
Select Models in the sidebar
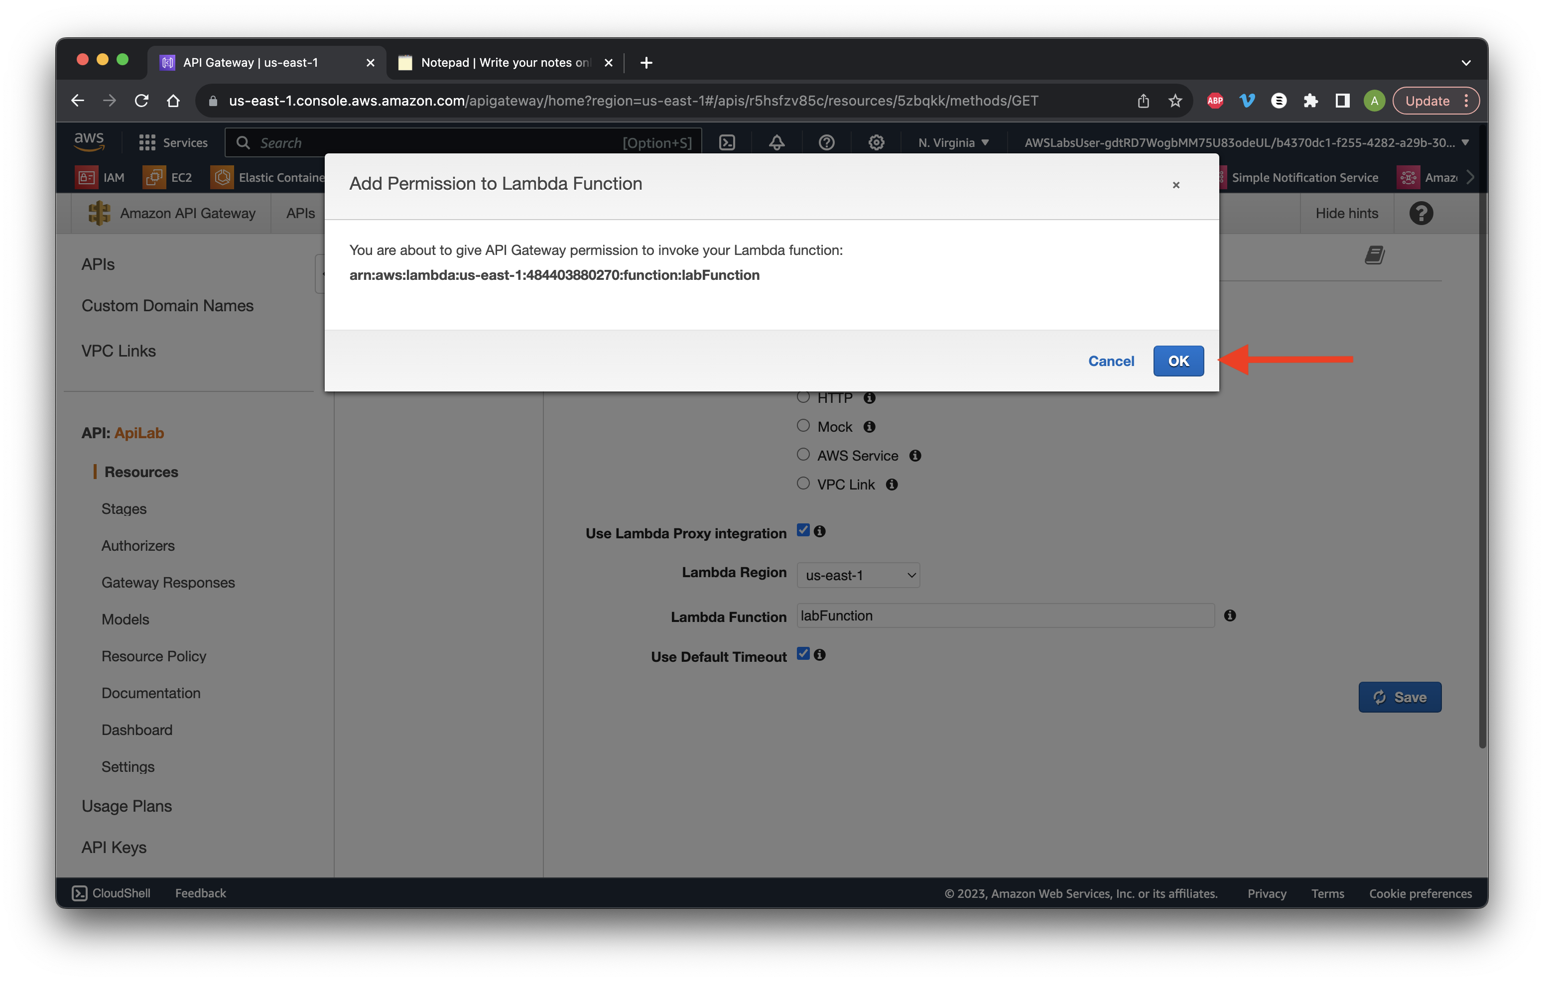click(125, 619)
